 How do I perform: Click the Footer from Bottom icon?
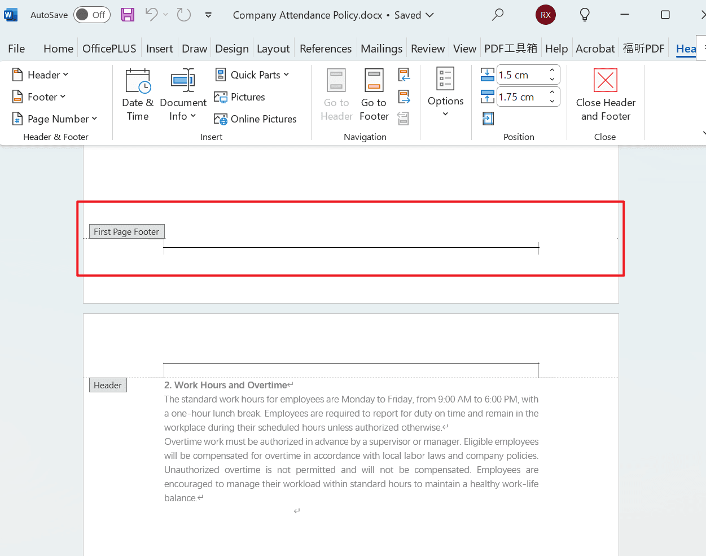[488, 97]
